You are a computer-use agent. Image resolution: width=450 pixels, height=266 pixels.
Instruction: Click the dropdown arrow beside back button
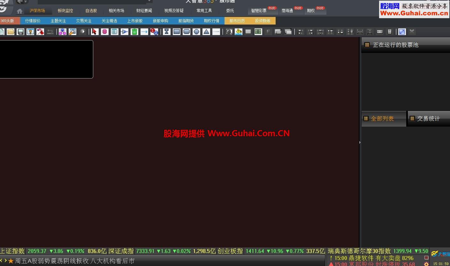[26, 2]
